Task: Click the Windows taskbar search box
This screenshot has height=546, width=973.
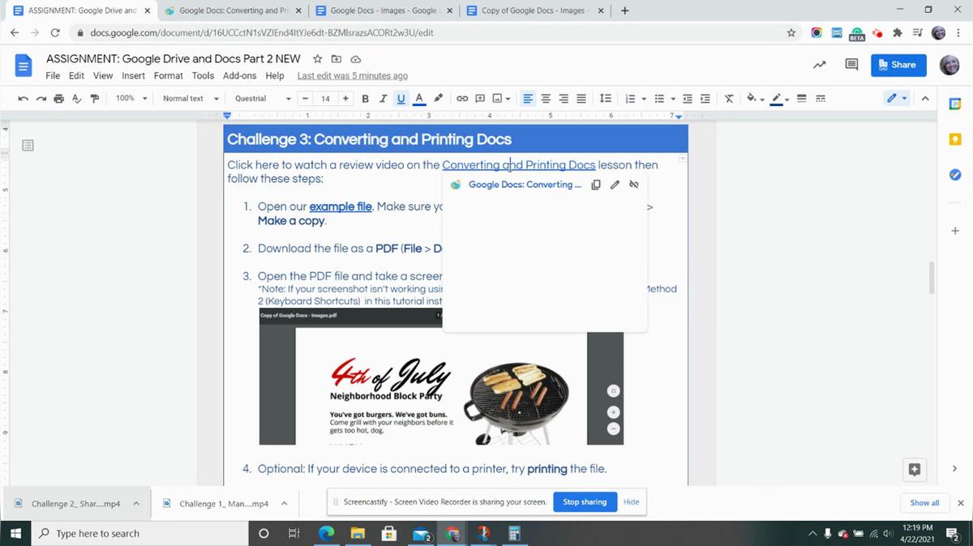Action: [x=138, y=534]
